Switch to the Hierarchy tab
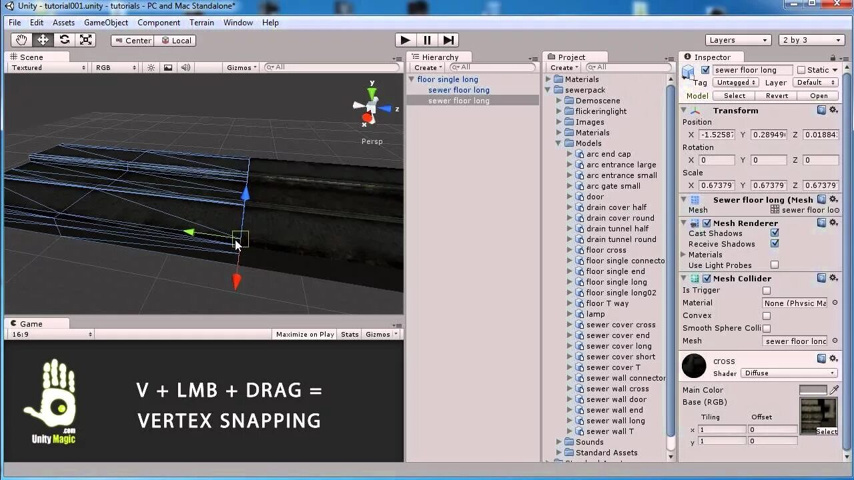The width and height of the screenshot is (854, 480). pos(440,57)
